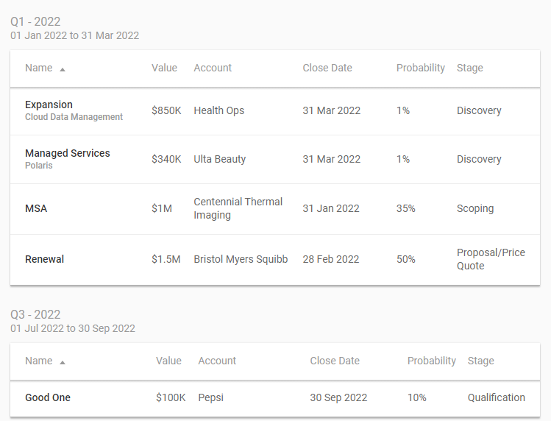The height and width of the screenshot is (421, 551).
Task: Sort Q1 table by Value column
Action: pyautogui.click(x=164, y=68)
